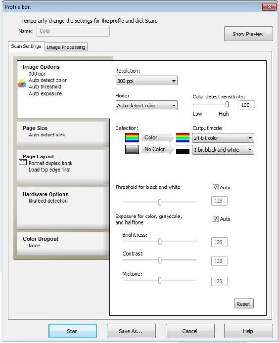Viewport: 279px width, 343px height.
Task: Click the rainbow icon beside 24-bit color output
Action: (183, 137)
